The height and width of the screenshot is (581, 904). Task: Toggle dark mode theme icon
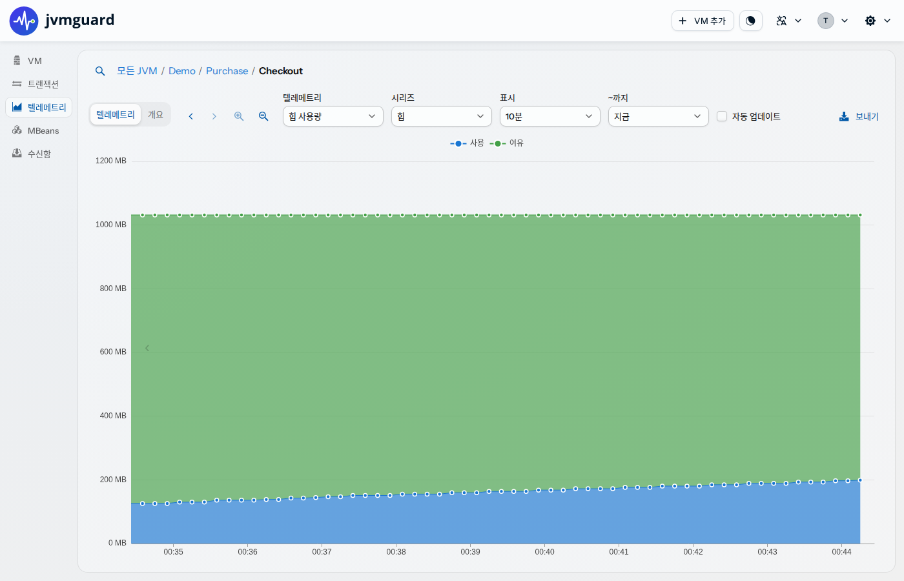[750, 21]
